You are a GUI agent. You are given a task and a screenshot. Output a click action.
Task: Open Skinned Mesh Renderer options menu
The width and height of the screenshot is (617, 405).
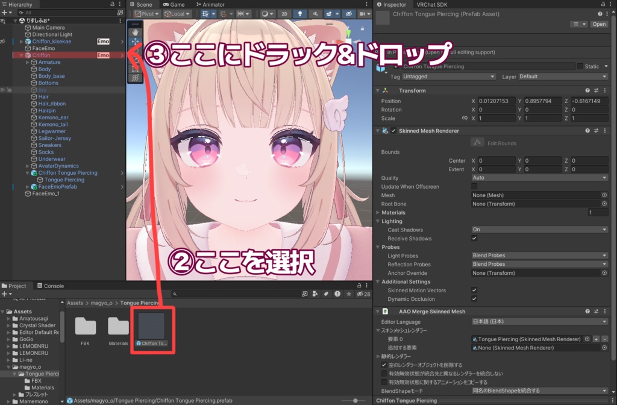(x=605, y=131)
